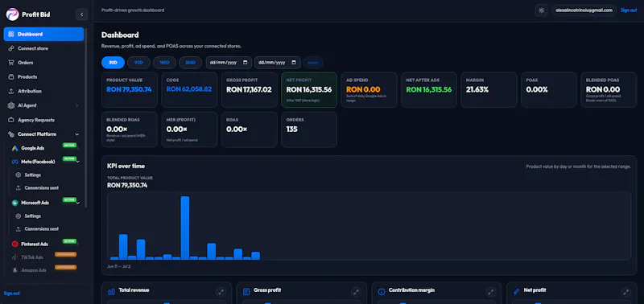Expand the Net profit card
Screen dimensions: 644x304
(x=625, y=292)
